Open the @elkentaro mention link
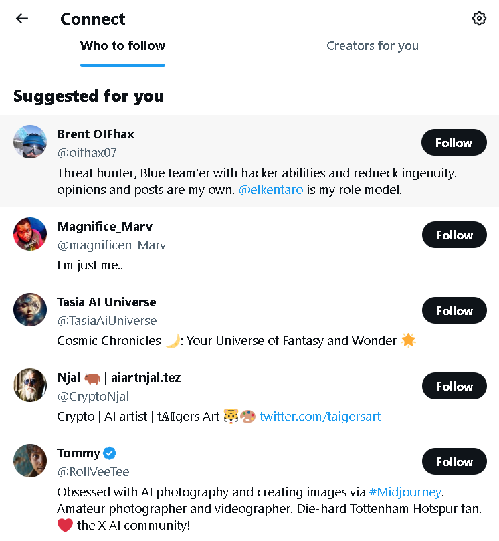 pos(271,189)
